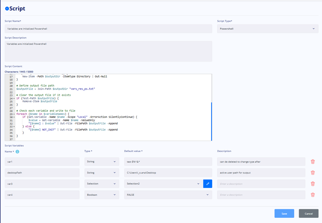Screen dimensions: 322x223
Task: Click the Cancel button
Action: click(x=309, y=214)
